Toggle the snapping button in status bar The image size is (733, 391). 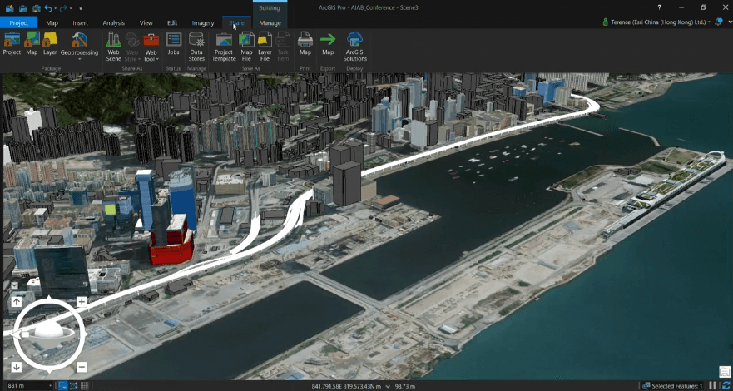coord(64,386)
